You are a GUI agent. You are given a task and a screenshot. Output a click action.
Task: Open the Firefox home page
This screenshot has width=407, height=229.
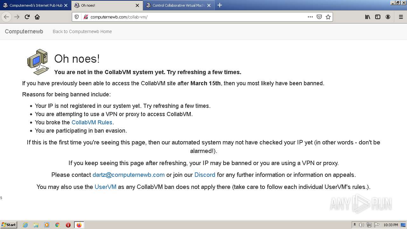pos(37,17)
